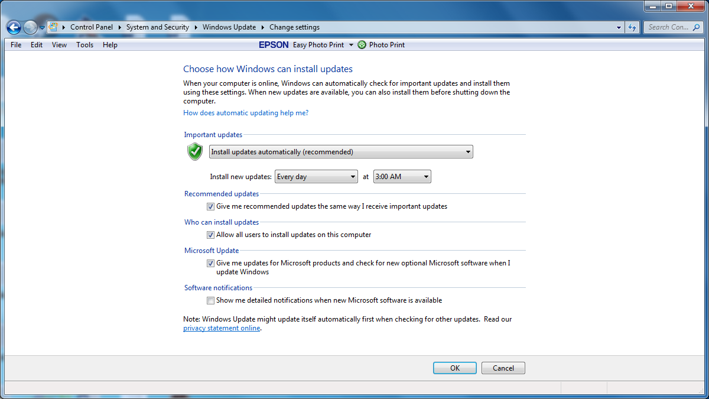Click the 'Recommended updates' section label

point(222,194)
